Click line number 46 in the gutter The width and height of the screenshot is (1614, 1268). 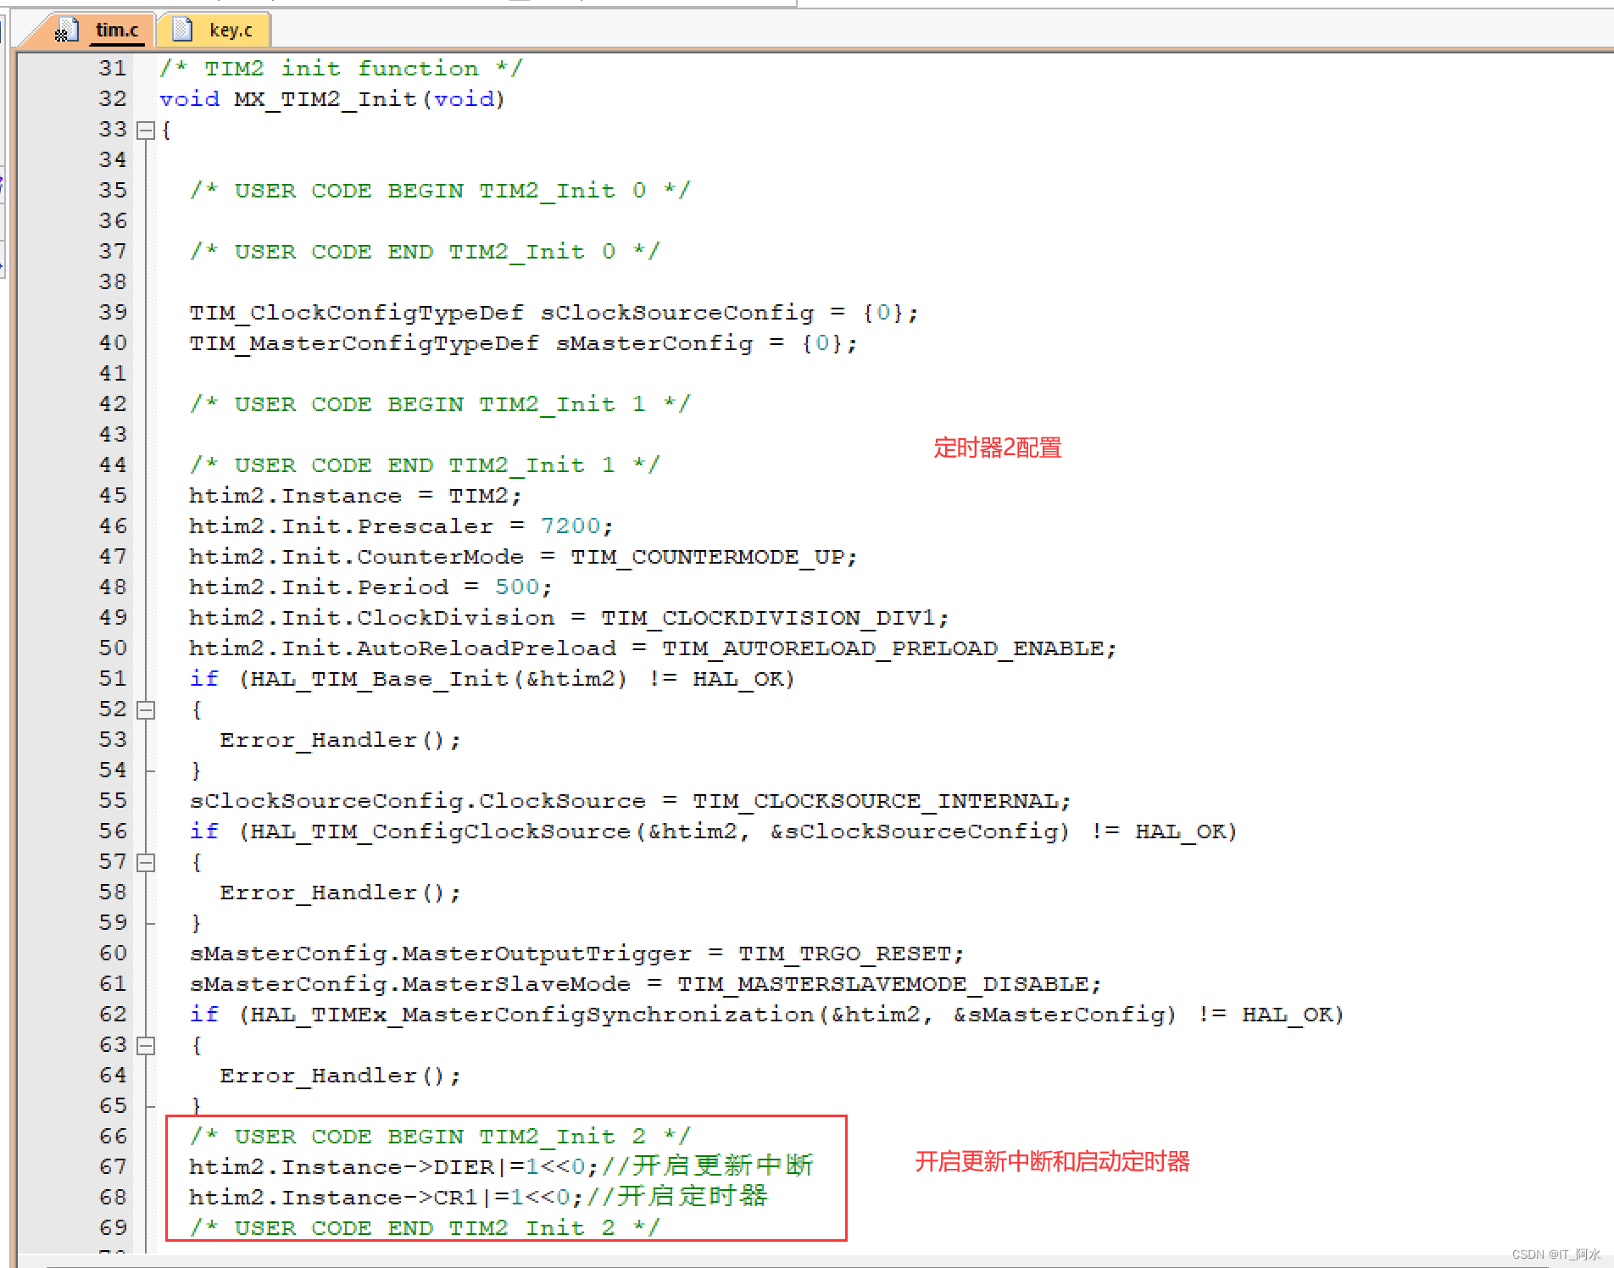pos(113,526)
